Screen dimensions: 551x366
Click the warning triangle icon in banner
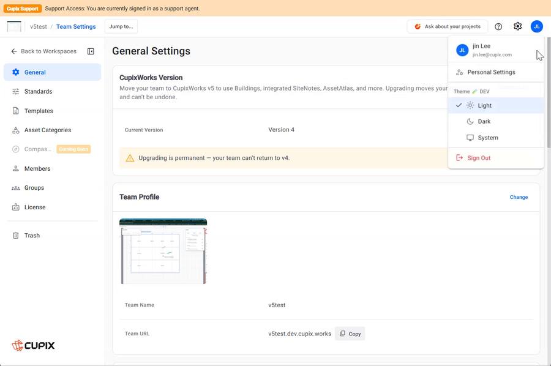tap(130, 158)
